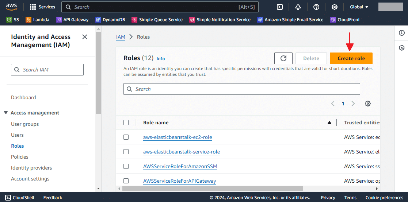Screen dimensions: 408x202
Task: Open the help question mark menu
Action: coord(316,7)
